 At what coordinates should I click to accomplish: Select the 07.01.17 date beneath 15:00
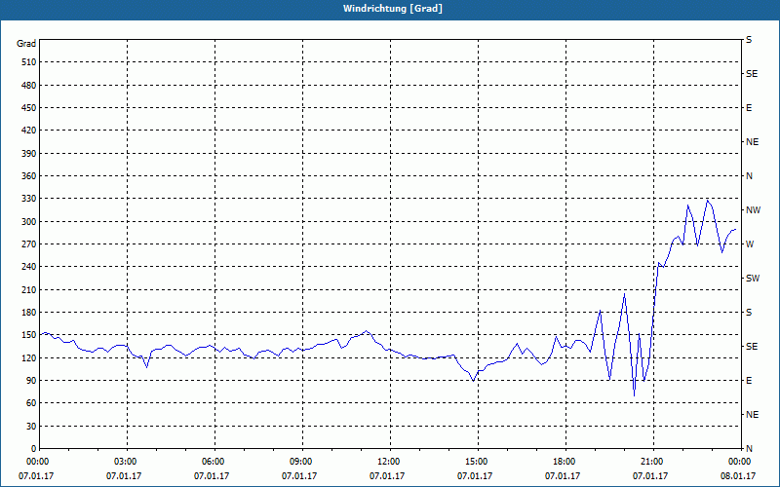(475, 476)
